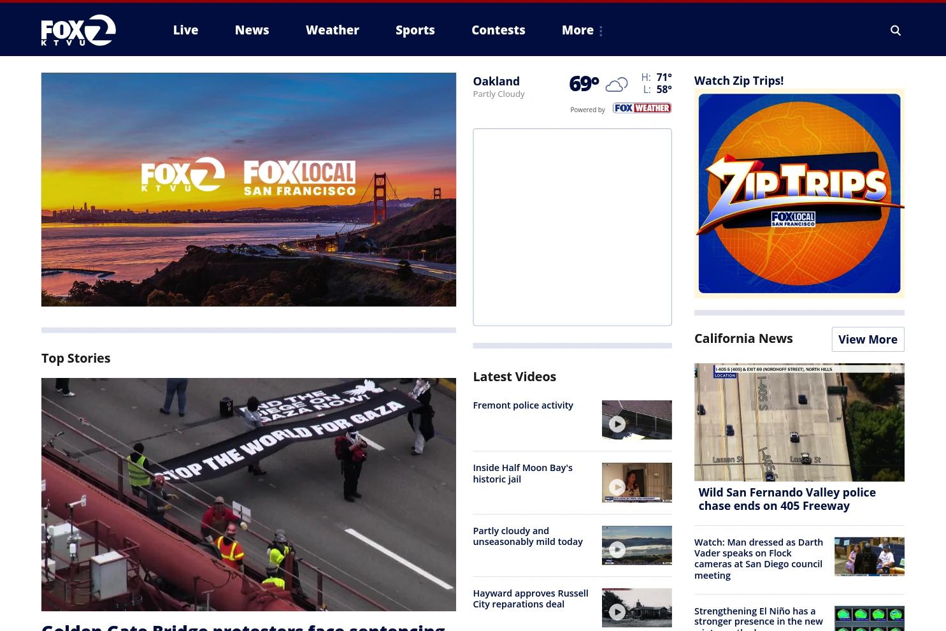Play the Fremont police activity video

click(x=636, y=420)
